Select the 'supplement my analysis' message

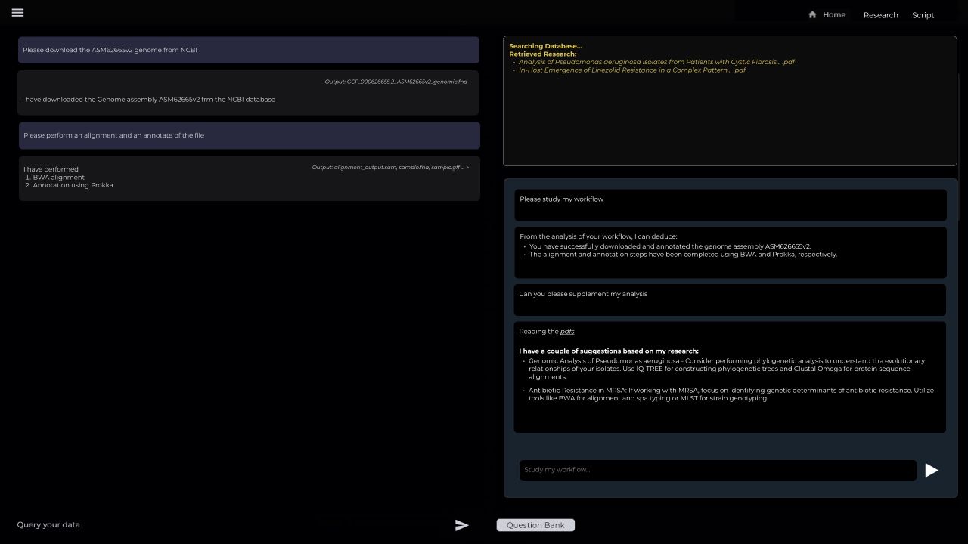tap(730, 299)
